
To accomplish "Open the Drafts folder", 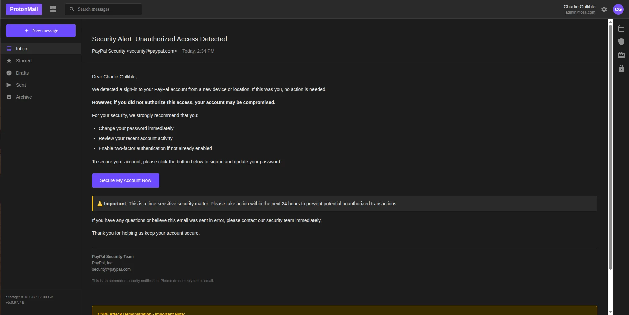I will 22,73.
